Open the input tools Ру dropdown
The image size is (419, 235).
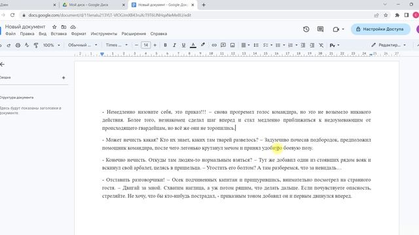coord(335,45)
